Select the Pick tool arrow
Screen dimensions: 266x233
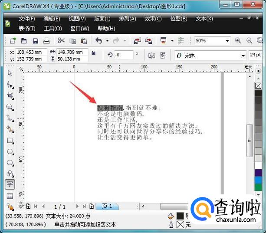point(10,73)
